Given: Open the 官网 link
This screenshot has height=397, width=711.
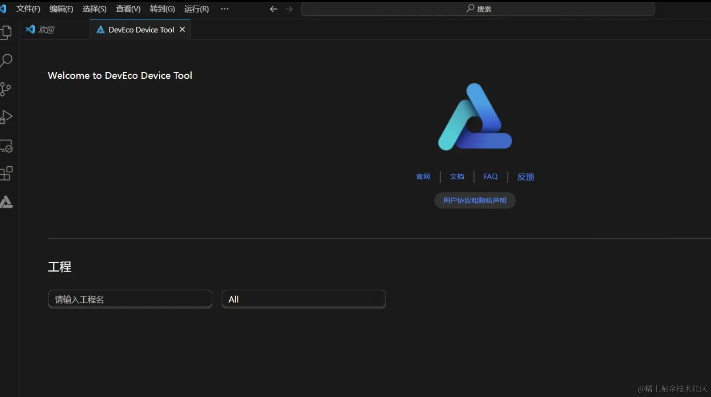Looking at the screenshot, I should (423, 177).
